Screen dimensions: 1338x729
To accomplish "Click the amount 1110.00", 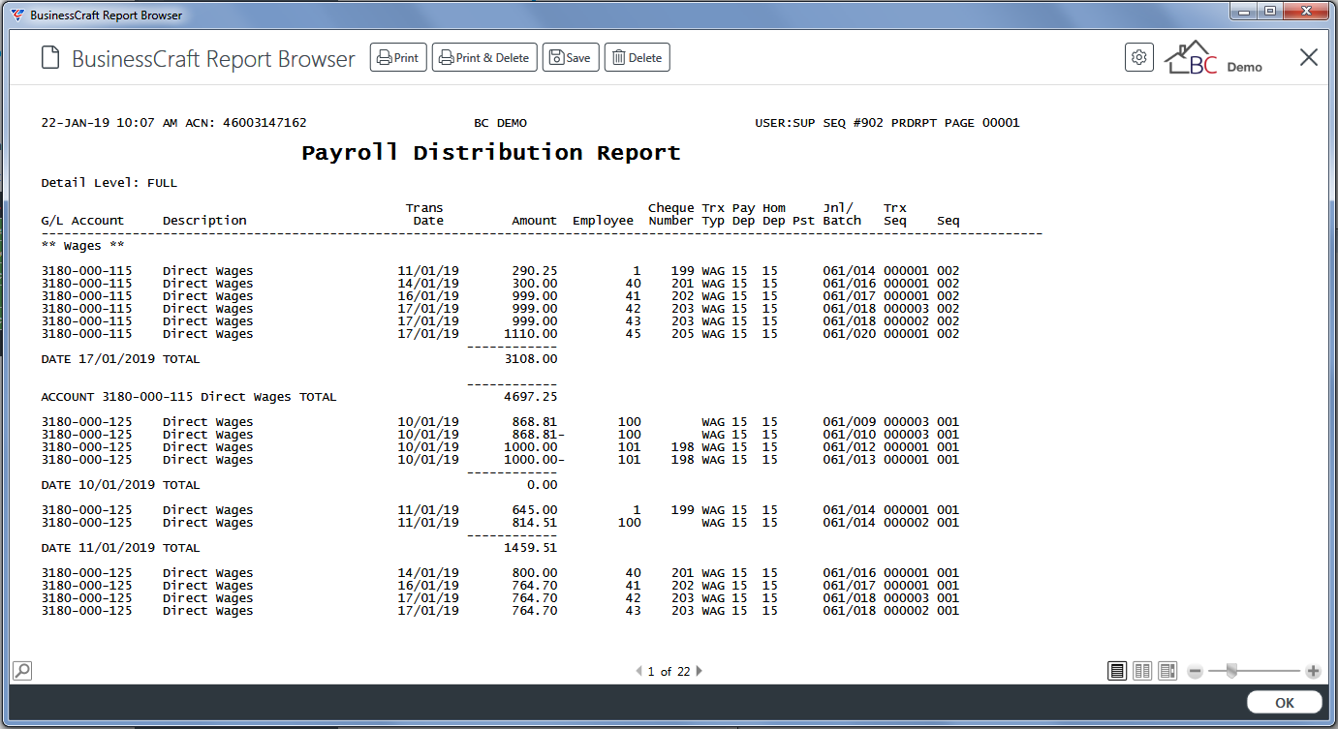I will tap(531, 334).
